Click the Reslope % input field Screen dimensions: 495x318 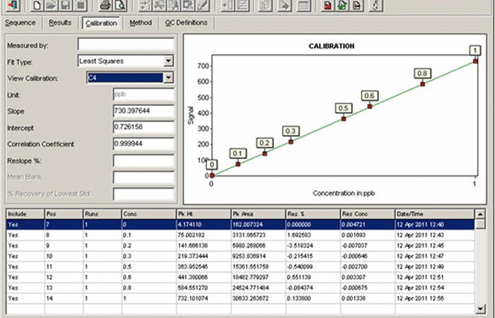(x=144, y=160)
